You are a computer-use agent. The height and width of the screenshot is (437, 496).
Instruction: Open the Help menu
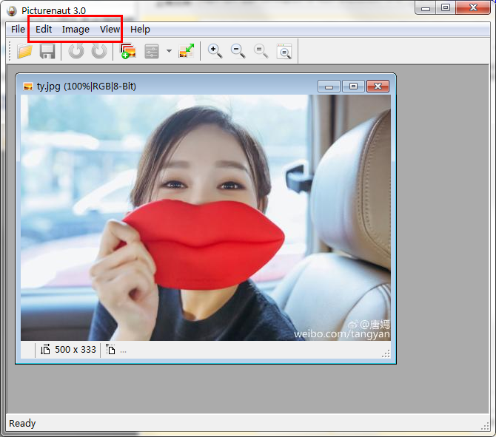click(x=140, y=30)
